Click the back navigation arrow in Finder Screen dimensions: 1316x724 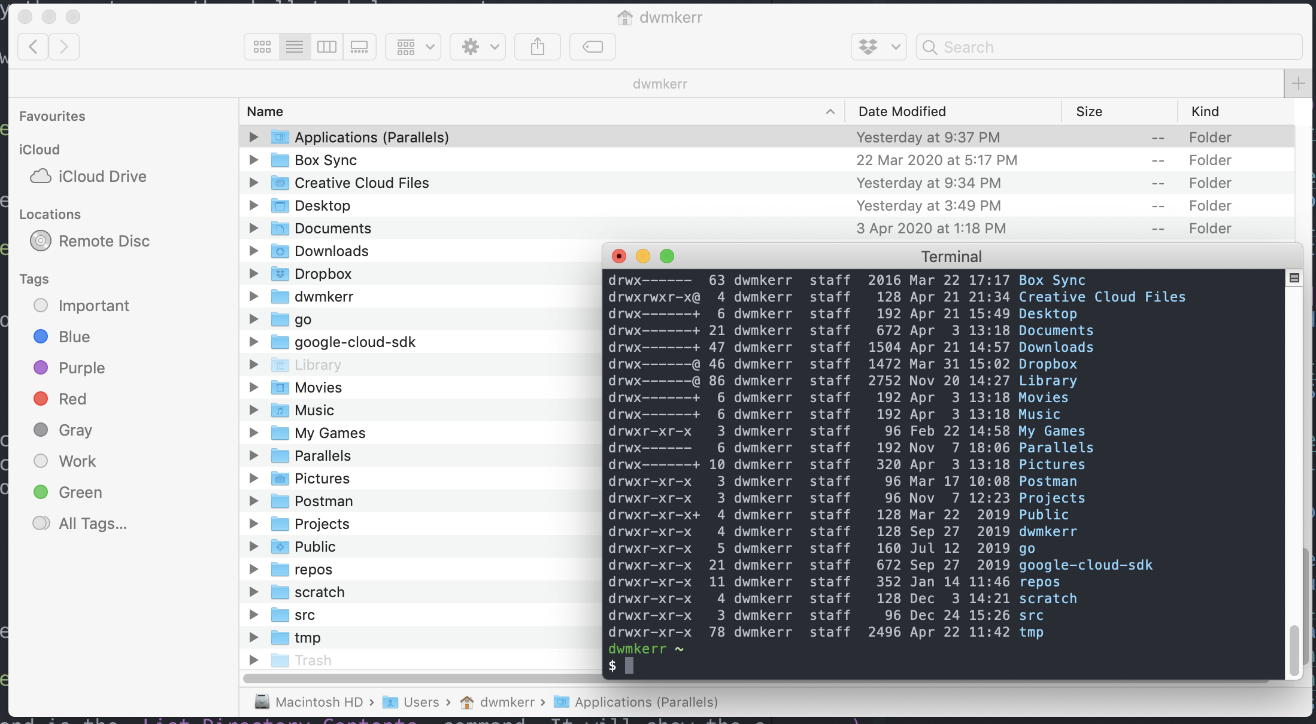[x=33, y=46]
